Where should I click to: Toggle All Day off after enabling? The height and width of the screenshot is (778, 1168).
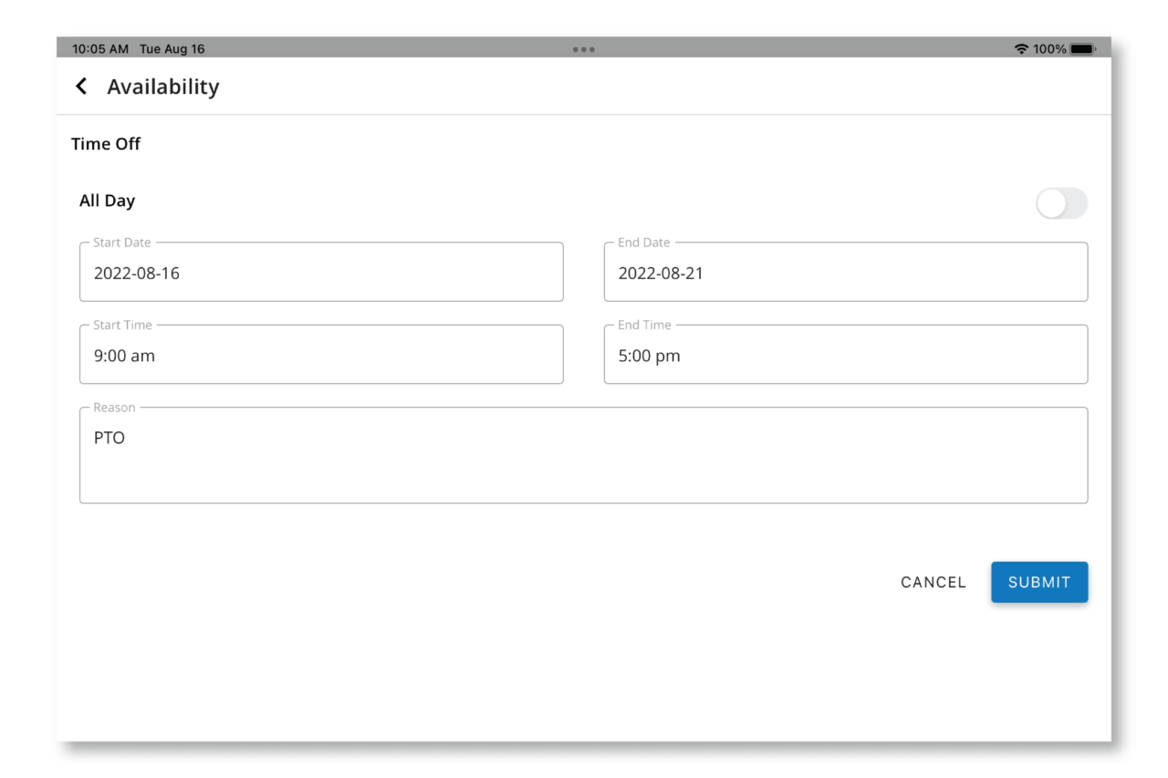[1061, 202]
